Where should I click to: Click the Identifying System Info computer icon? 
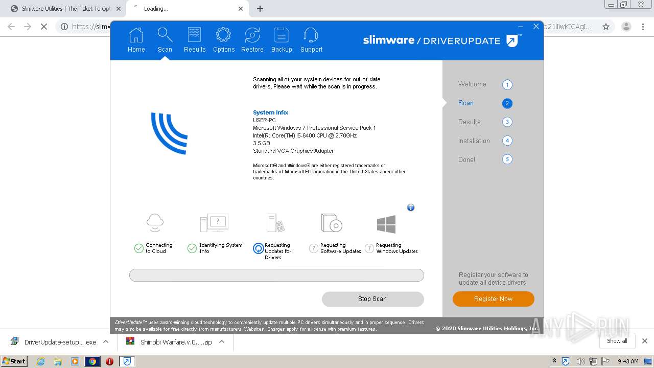click(214, 223)
